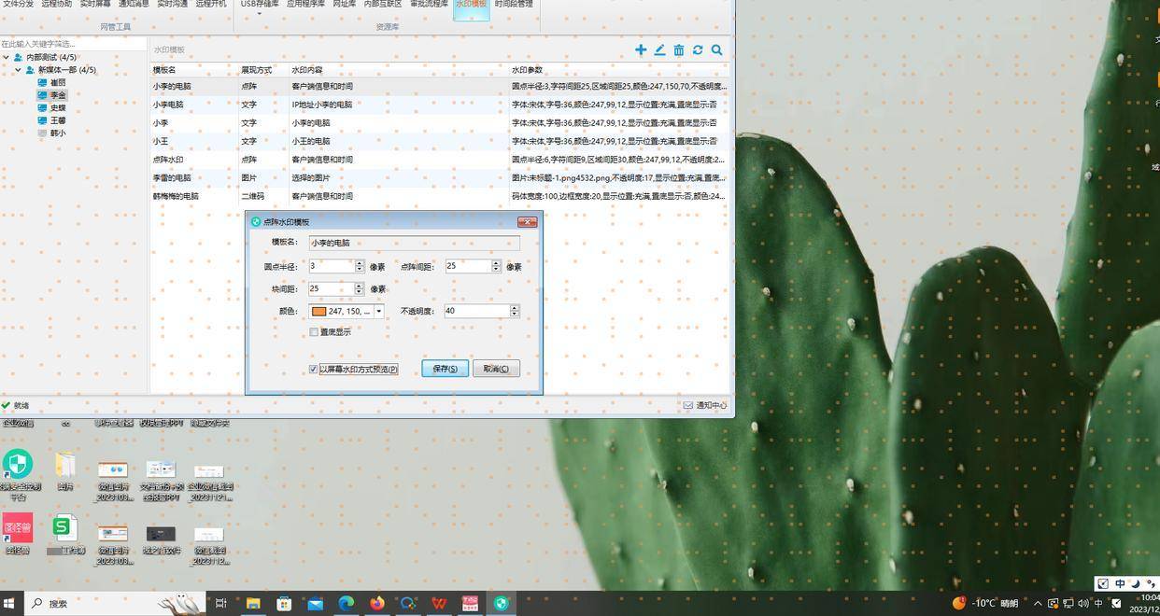Click the 内部测试 group icon
1160x616 pixels.
(19, 57)
